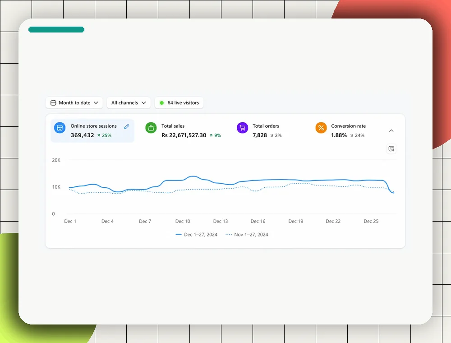Collapse the metrics chart with chevron
This screenshot has width=451, height=343.
pos(391,130)
